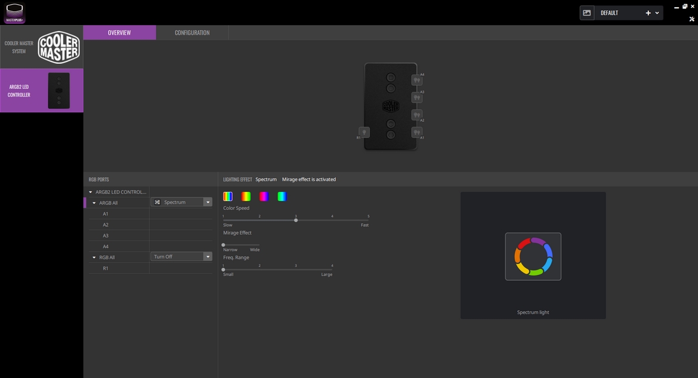Choose the pink-purple spectrum preset

pos(264,197)
